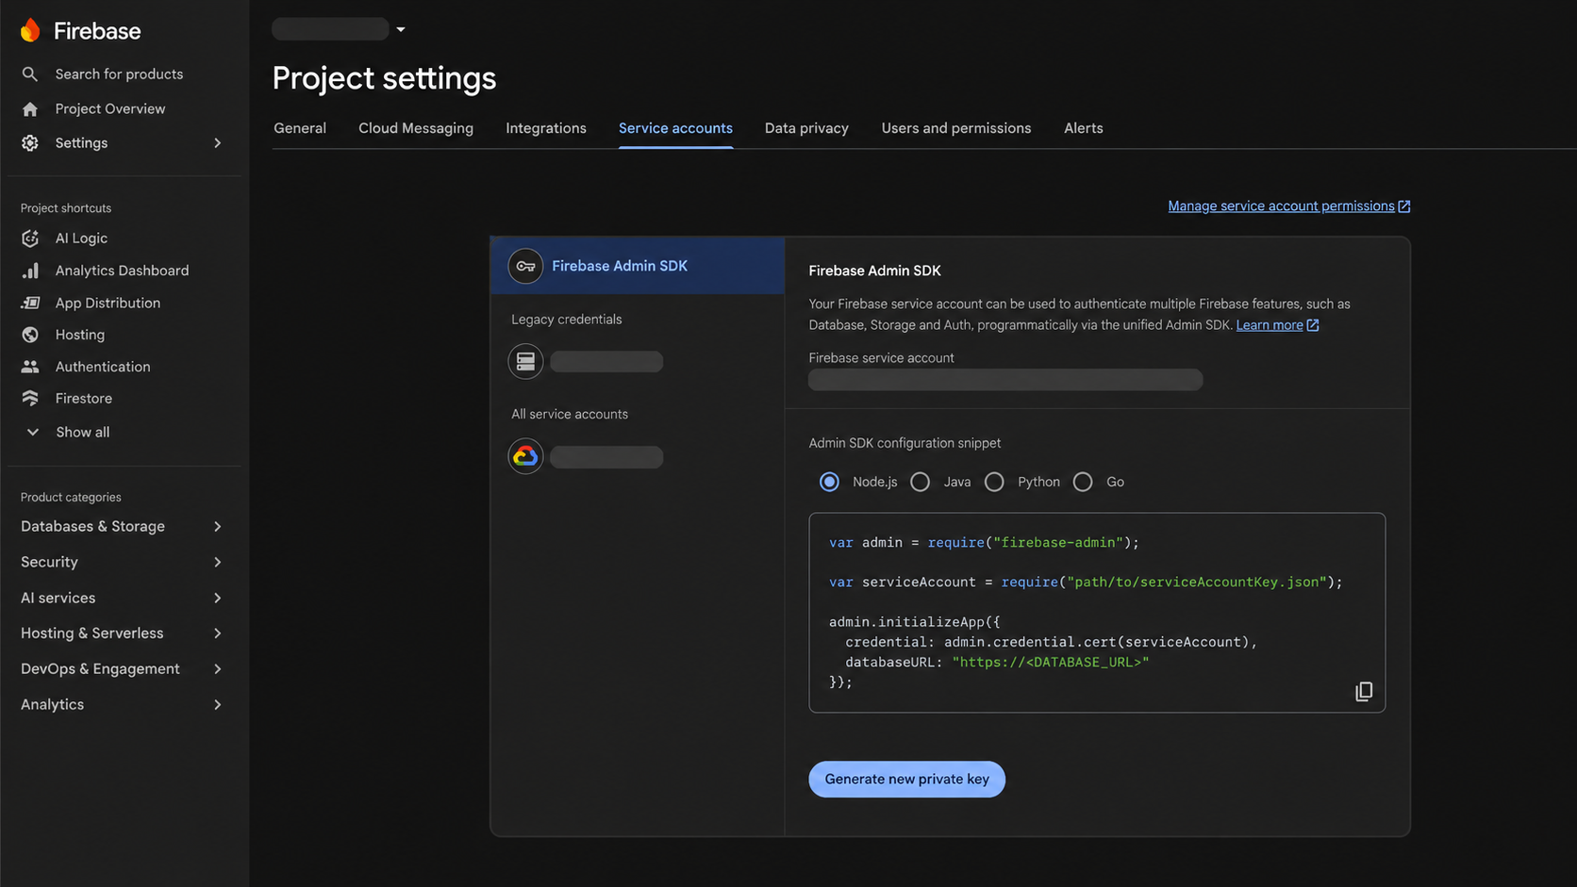Follow the Learn more link
Image resolution: width=1577 pixels, height=887 pixels.
click(1270, 325)
